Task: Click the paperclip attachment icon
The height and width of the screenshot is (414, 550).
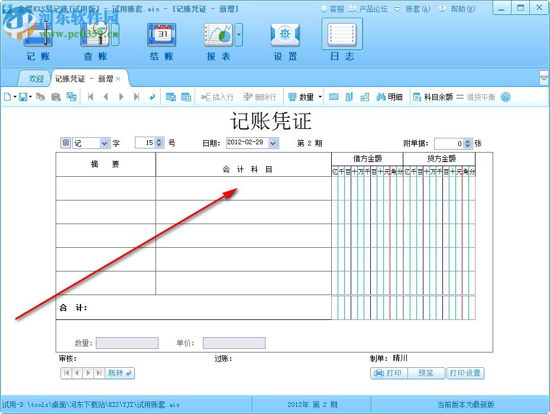Action: pyautogui.click(x=349, y=96)
